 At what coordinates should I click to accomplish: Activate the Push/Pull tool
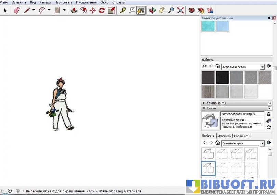(x=74, y=10)
